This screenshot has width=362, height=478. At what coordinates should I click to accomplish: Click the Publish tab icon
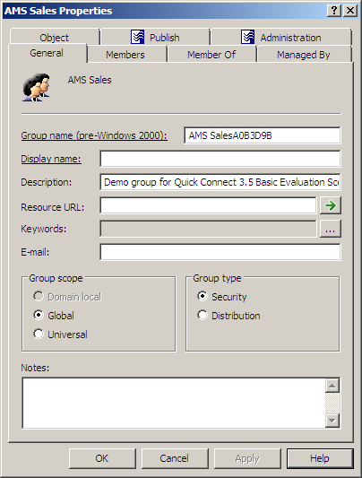point(138,37)
